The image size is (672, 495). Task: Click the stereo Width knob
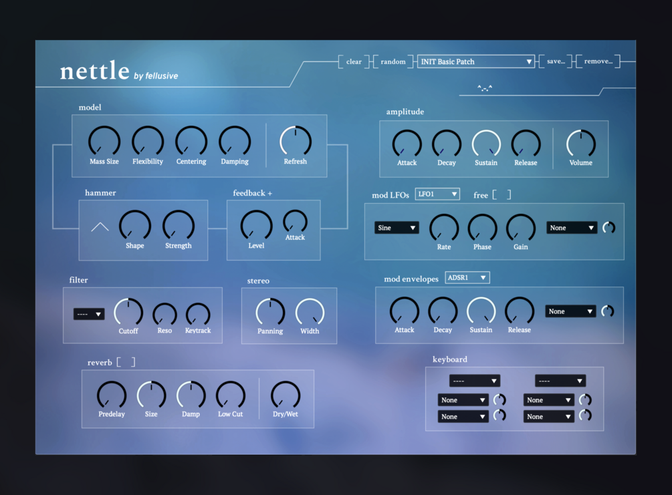pyautogui.click(x=310, y=312)
